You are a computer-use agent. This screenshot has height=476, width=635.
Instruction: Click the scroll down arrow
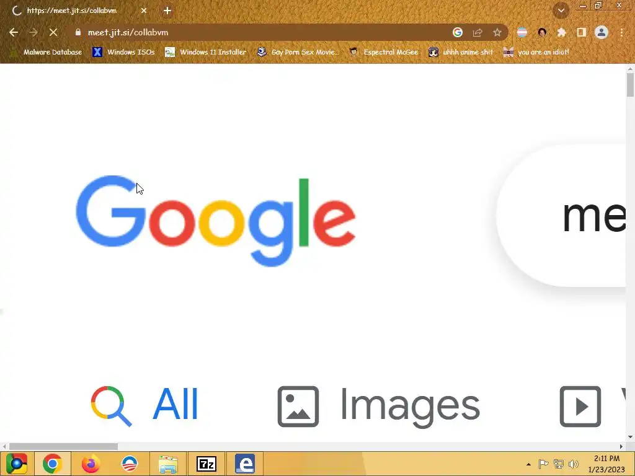click(x=630, y=437)
